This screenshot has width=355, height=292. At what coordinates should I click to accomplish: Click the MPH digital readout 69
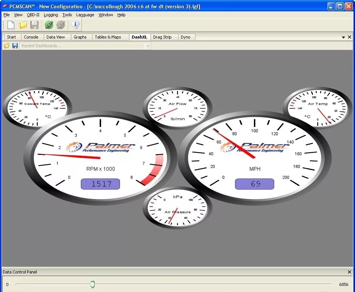tap(255, 184)
